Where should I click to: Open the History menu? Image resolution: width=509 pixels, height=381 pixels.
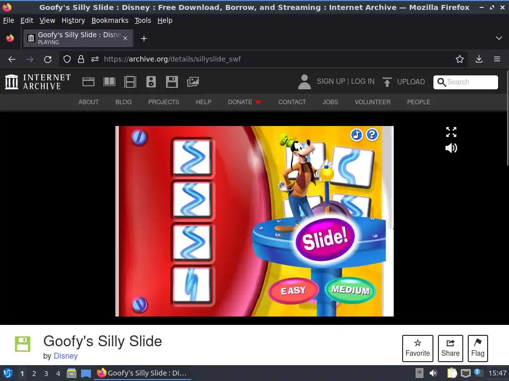(x=73, y=20)
